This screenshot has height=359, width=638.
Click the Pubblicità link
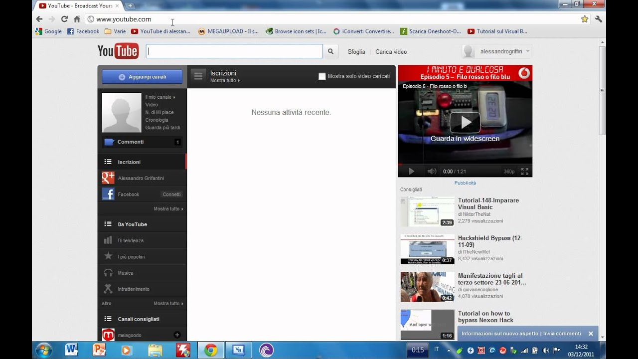click(x=465, y=183)
